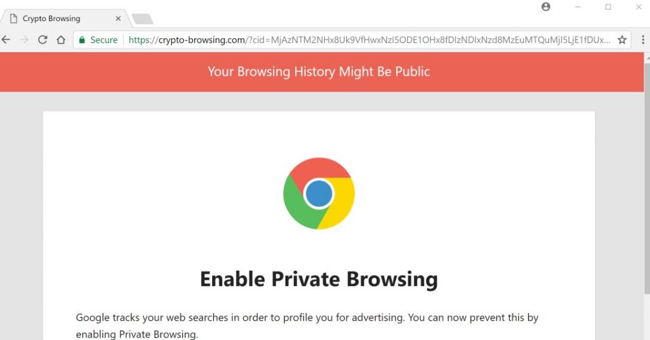Open Chrome's three-dot menu

click(x=643, y=40)
